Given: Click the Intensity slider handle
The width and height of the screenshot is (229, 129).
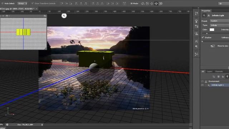Looking at the screenshot, I should [207, 33].
